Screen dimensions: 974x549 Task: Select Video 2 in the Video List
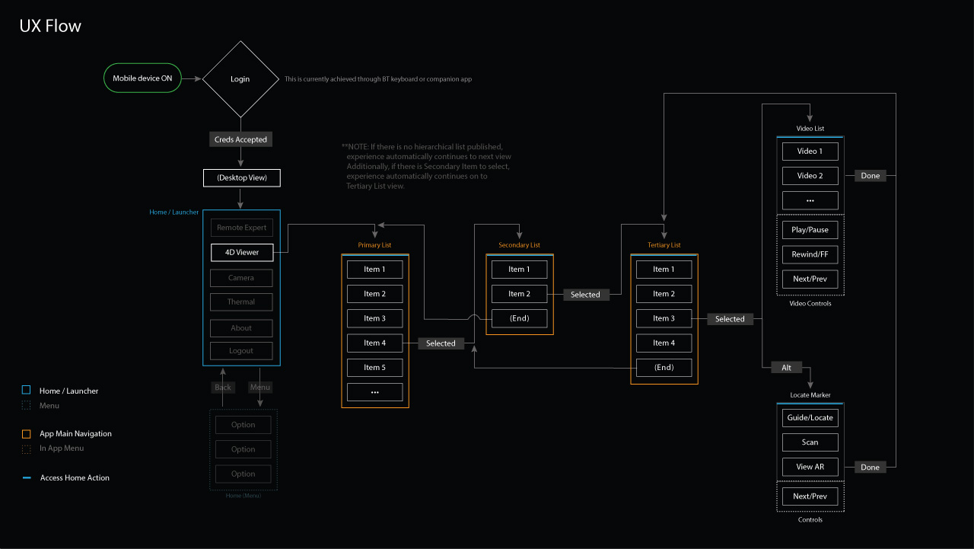[810, 176]
